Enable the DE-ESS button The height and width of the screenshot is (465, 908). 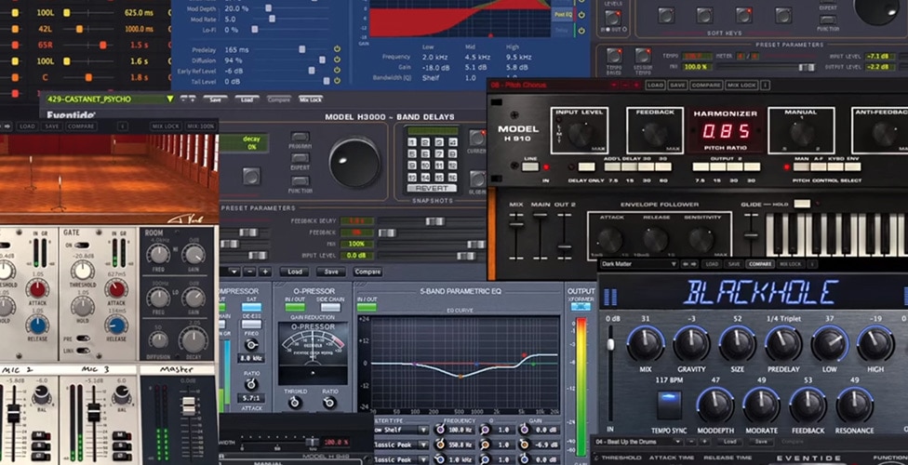click(x=251, y=325)
